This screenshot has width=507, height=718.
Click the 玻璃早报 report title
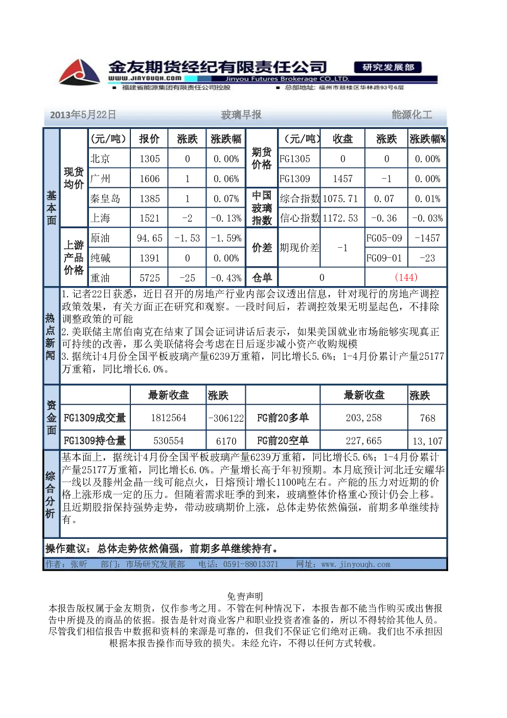tap(241, 115)
